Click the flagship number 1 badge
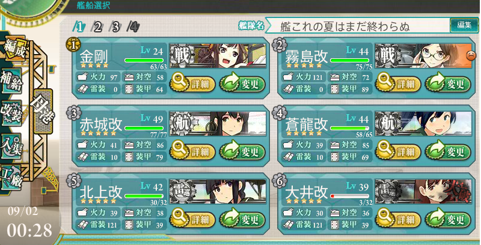 (73, 45)
